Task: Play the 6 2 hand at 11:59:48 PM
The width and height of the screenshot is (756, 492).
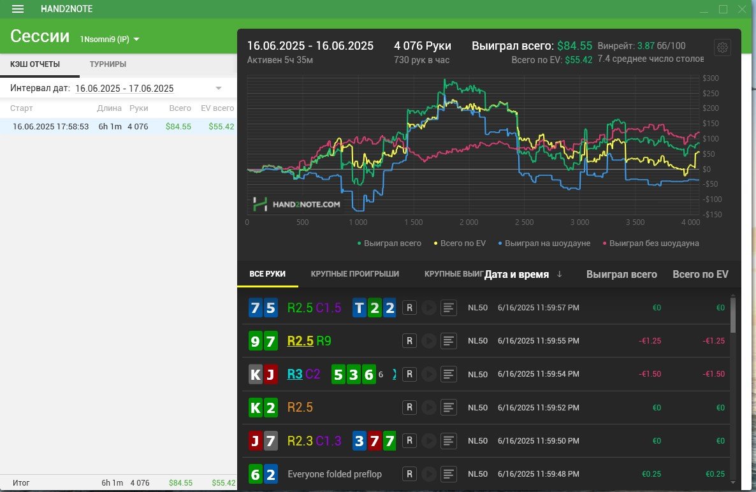Action: (x=428, y=474)
